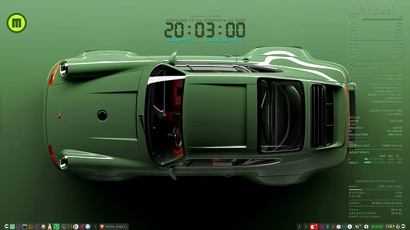
Task: Switch to workspace 2 in the taskbar
Action: point(299,226)
